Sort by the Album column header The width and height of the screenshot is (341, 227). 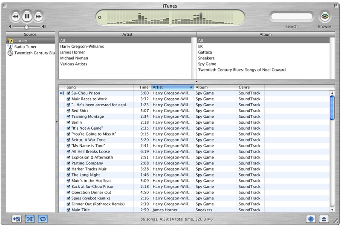click(x=215, y=87)
